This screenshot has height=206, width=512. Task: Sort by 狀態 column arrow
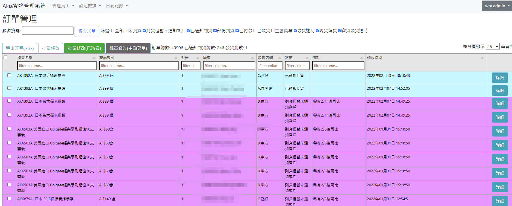[307, 58]
